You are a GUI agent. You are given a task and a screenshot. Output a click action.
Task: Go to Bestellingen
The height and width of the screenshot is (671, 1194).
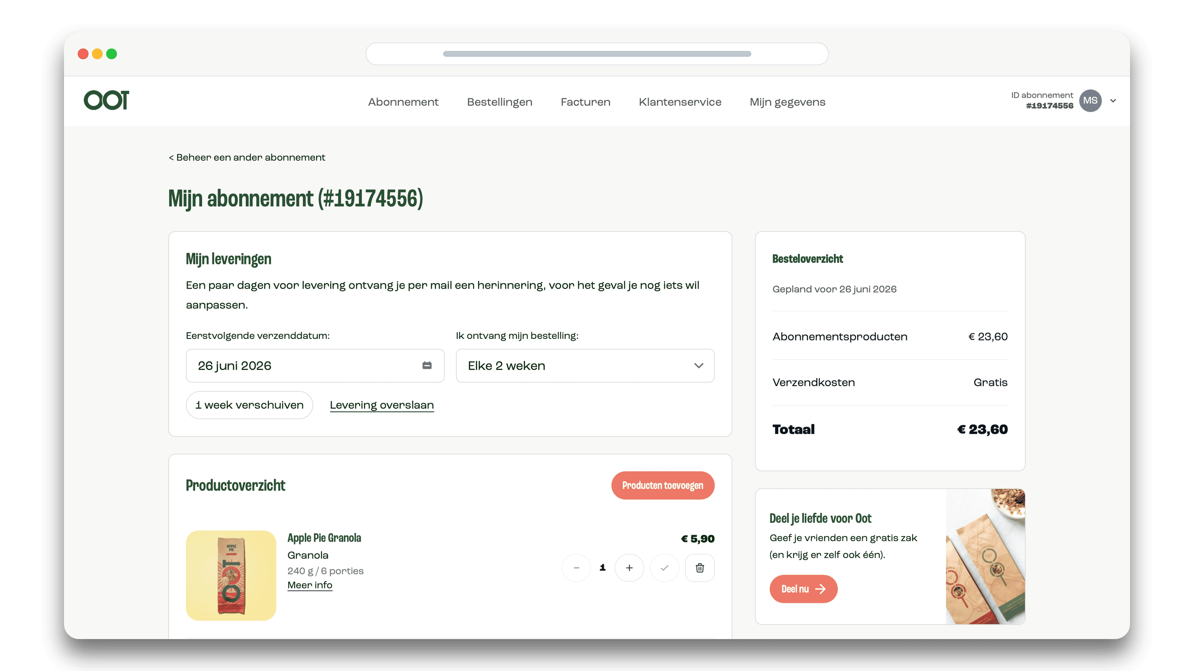click(x=499, y=102)
